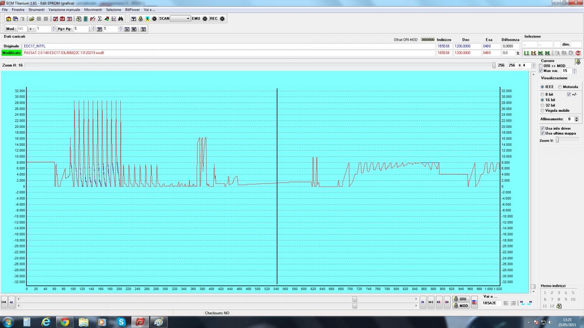Select 16 bit visualization

[542, 100]
